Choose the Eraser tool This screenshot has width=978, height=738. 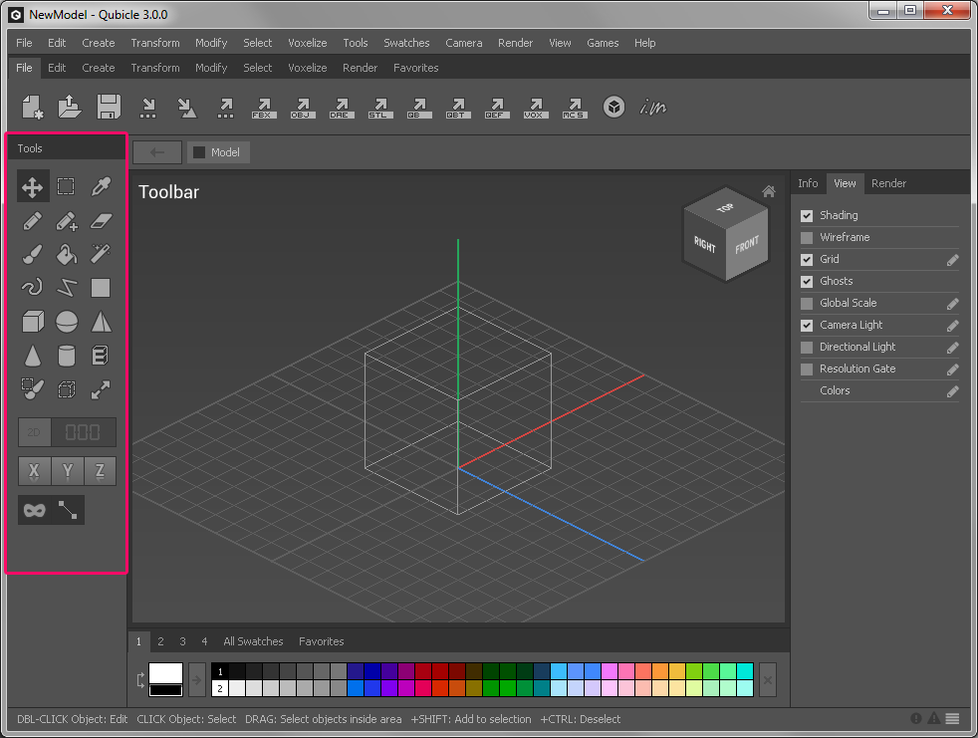click(x=101, y=221)
